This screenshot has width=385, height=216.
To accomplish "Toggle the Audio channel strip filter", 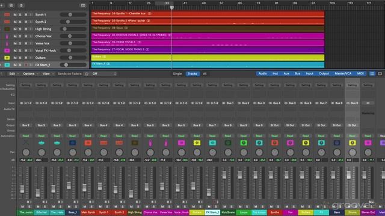I will click(x=262, y=73).
